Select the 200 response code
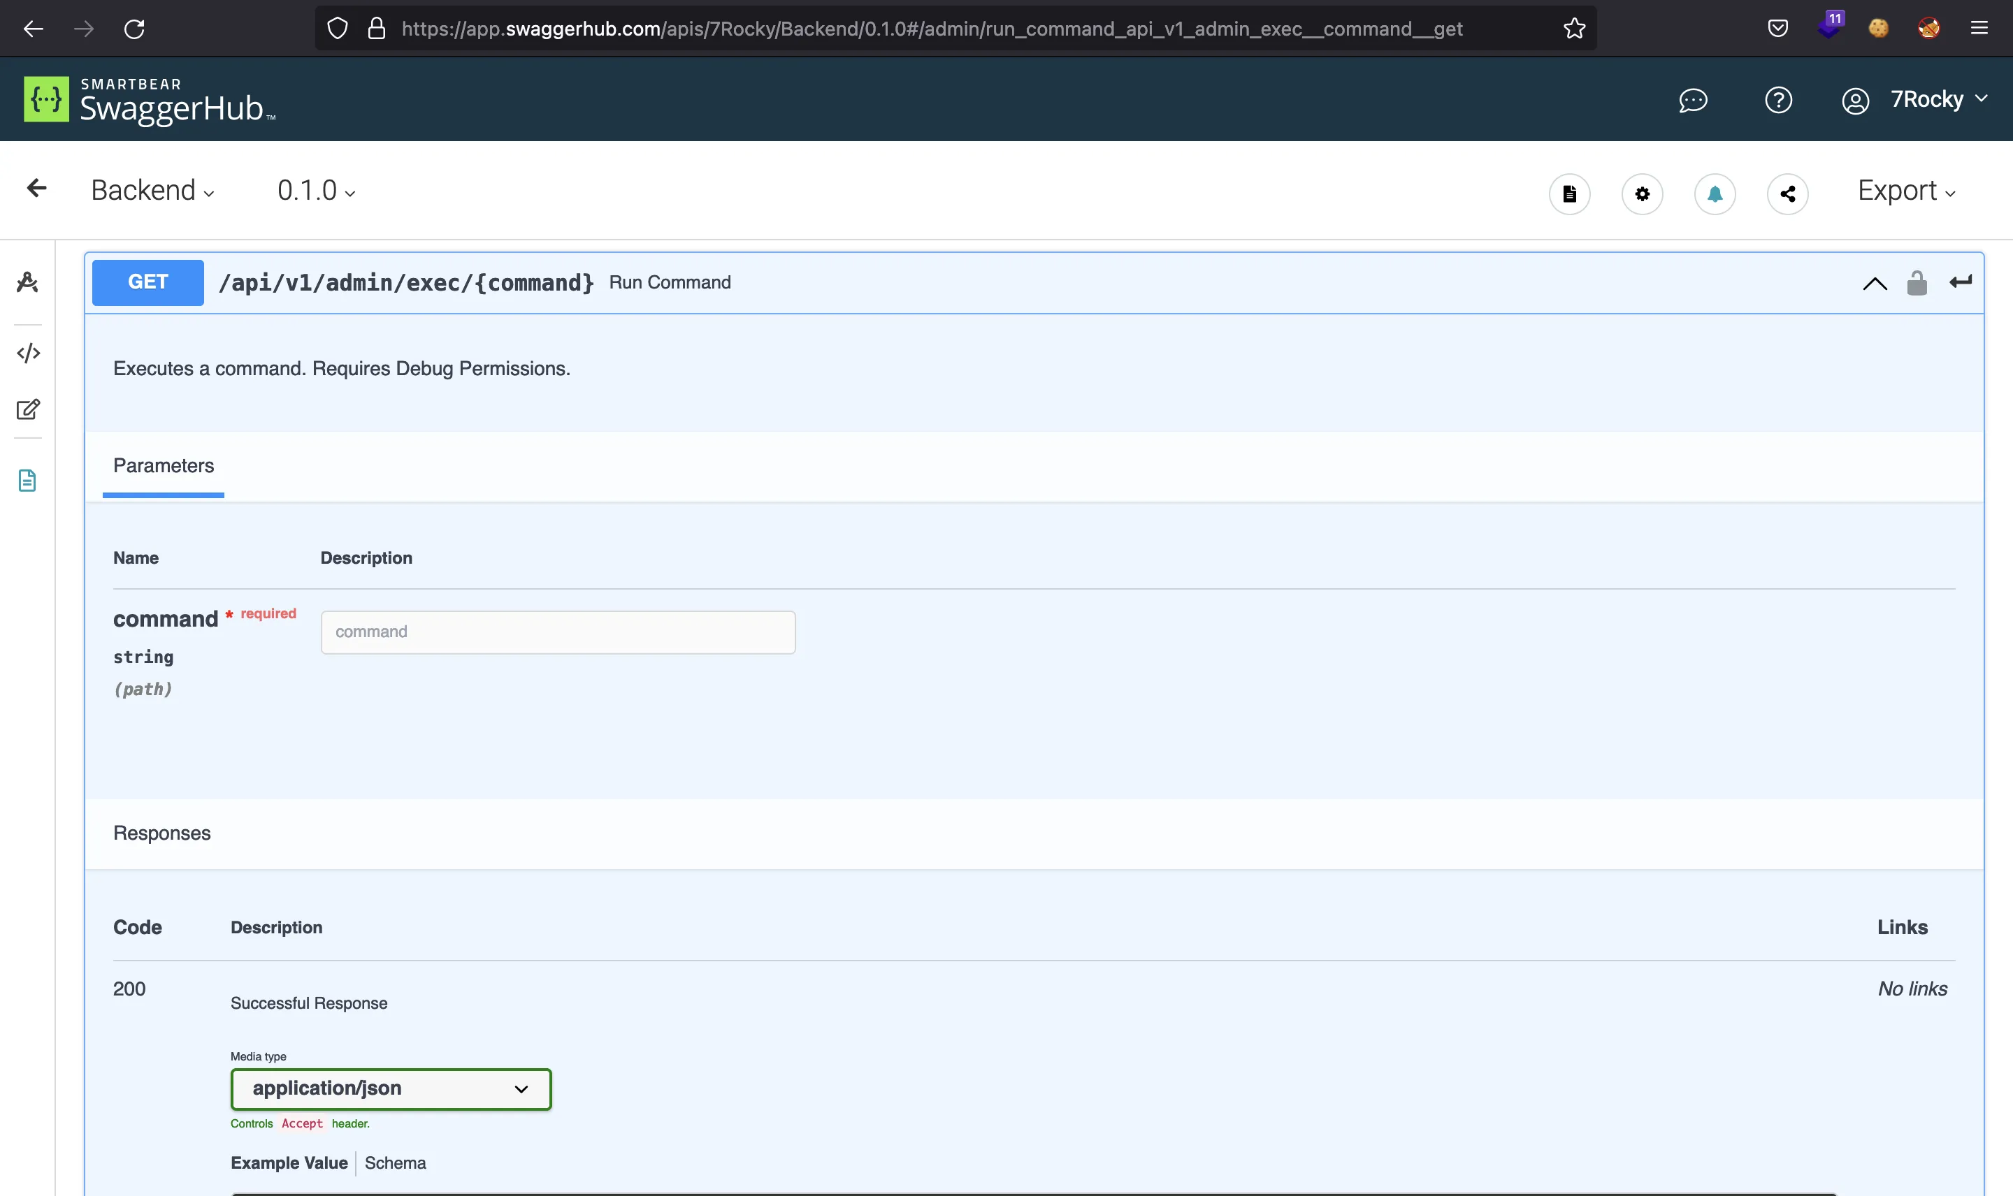The height and width of the screenshot is (1196, 2013). pyautogui.click(x=129, y=989)
